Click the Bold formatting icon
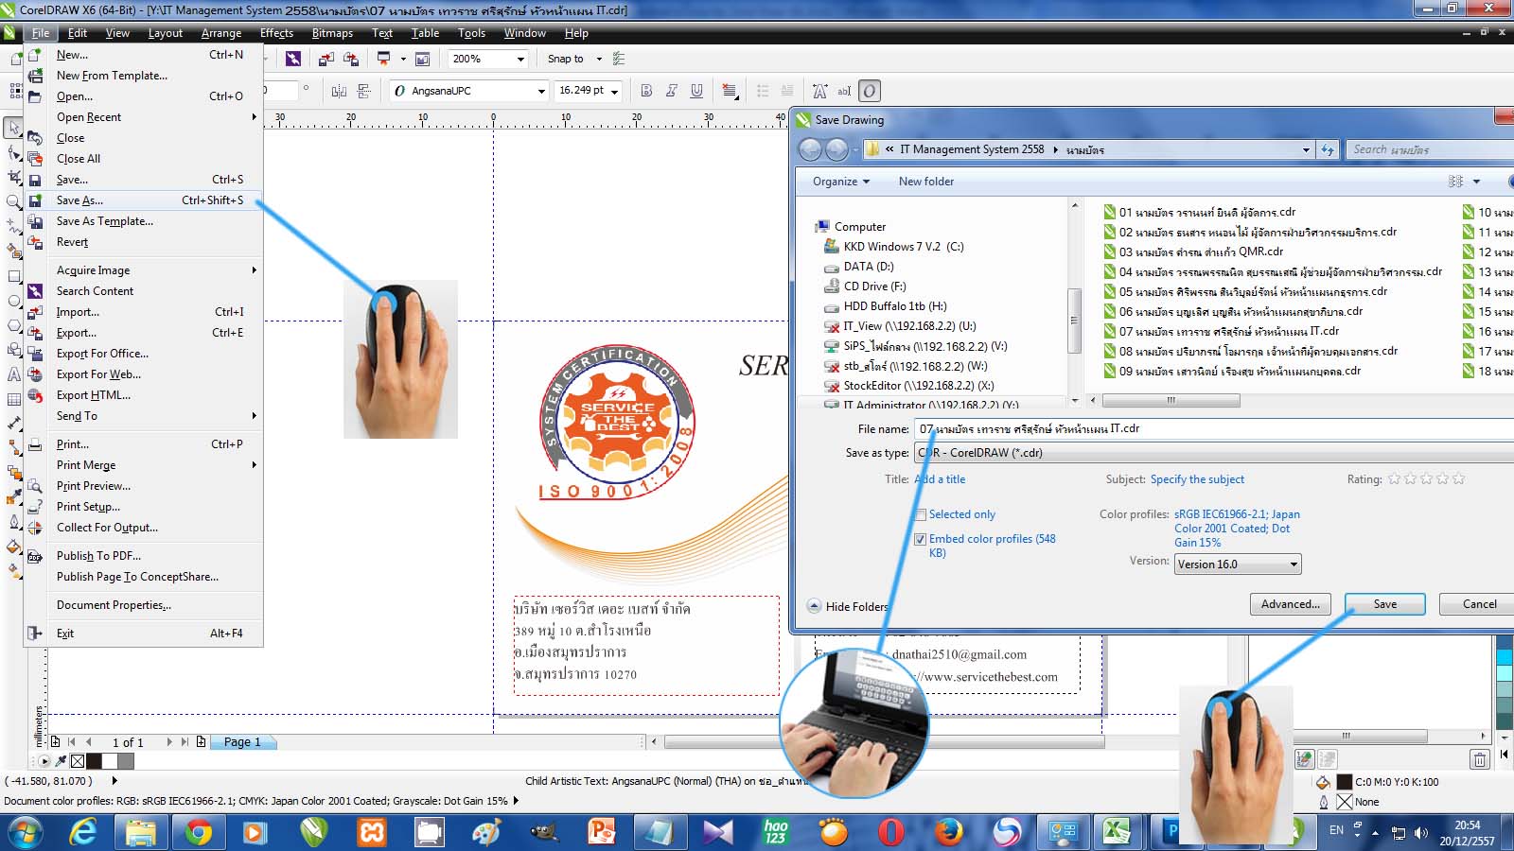The width and height of the screenshot is (1514, 851). click(646, 91)
